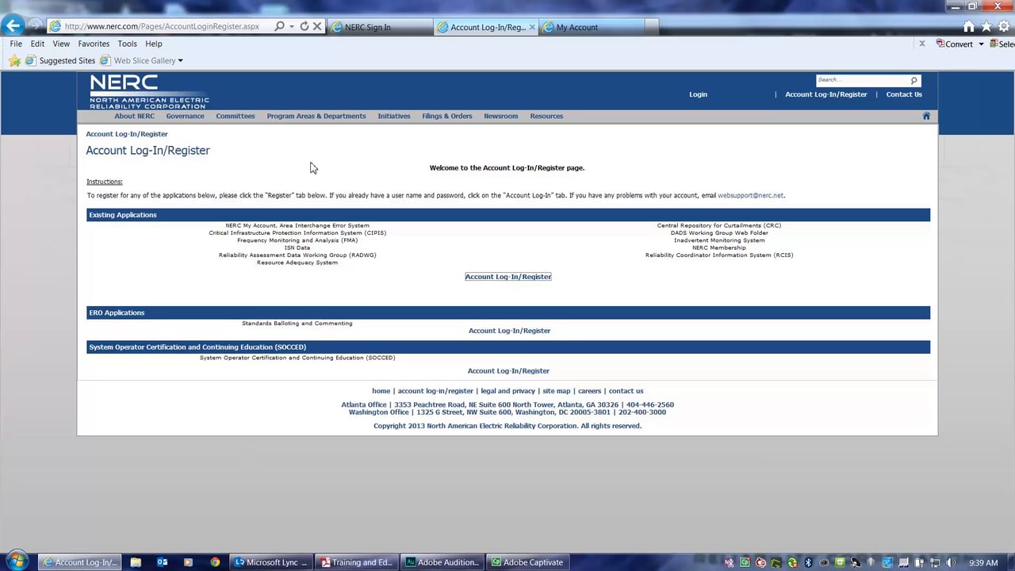This screenshot has width=1015, height=571.
Task: Click Account Log-In/Register under SOCCED section
Action: [x=508, y=371]
